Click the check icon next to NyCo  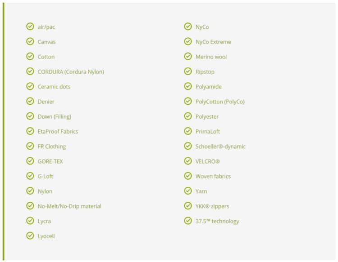click(188, 27)
